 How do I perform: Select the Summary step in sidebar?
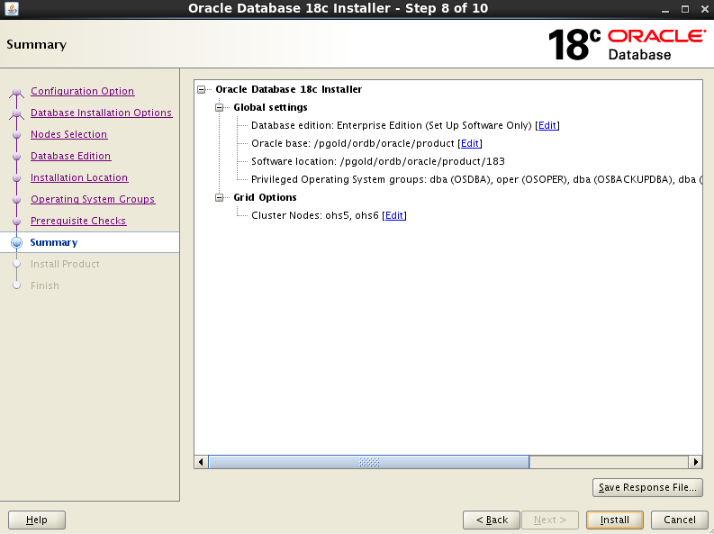[54, 242]
